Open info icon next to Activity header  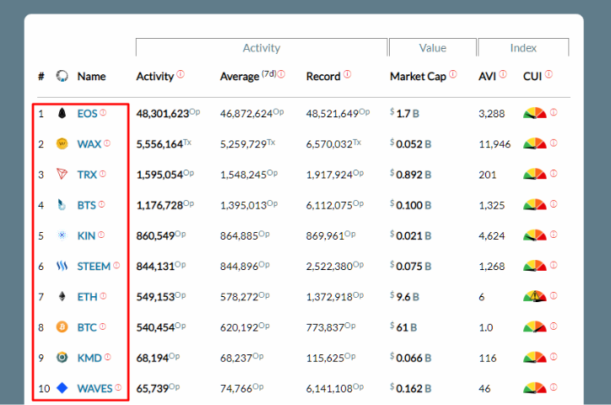pos(181,73)
